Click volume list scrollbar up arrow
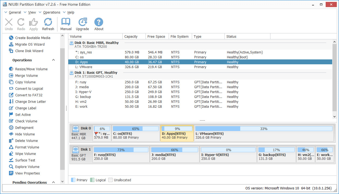Screen dimensions: 339x194 [335, 42]
